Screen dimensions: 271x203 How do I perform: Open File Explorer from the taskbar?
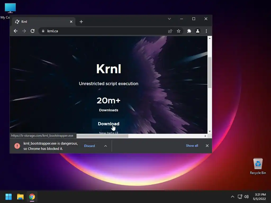coord(20,197)
